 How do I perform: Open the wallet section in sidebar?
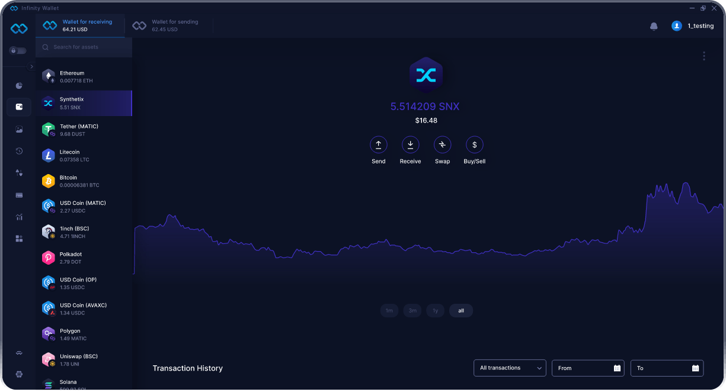pyautogui.click(x=19, y=107)
